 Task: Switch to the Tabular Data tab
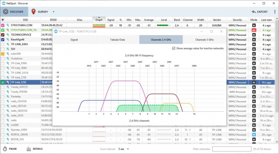point(117,40)
